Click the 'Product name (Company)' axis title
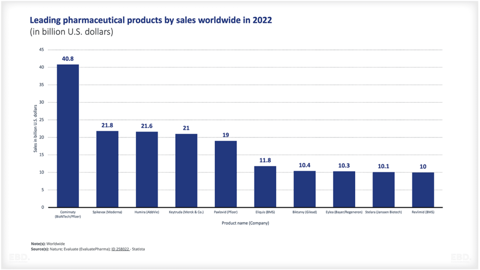This screenshot has width=480, height=270. 245,223
